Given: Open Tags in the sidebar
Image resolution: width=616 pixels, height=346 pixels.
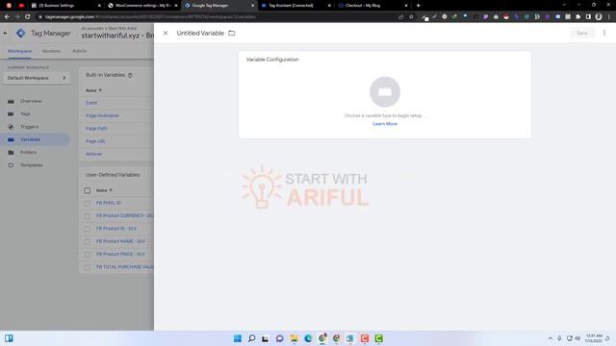Looking at the screenshot, I should [25, 114].
